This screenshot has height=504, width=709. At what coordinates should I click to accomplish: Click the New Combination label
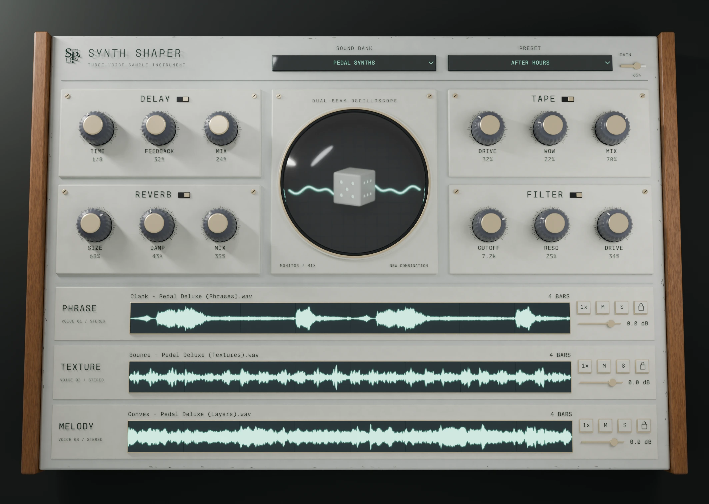point(409,266)
